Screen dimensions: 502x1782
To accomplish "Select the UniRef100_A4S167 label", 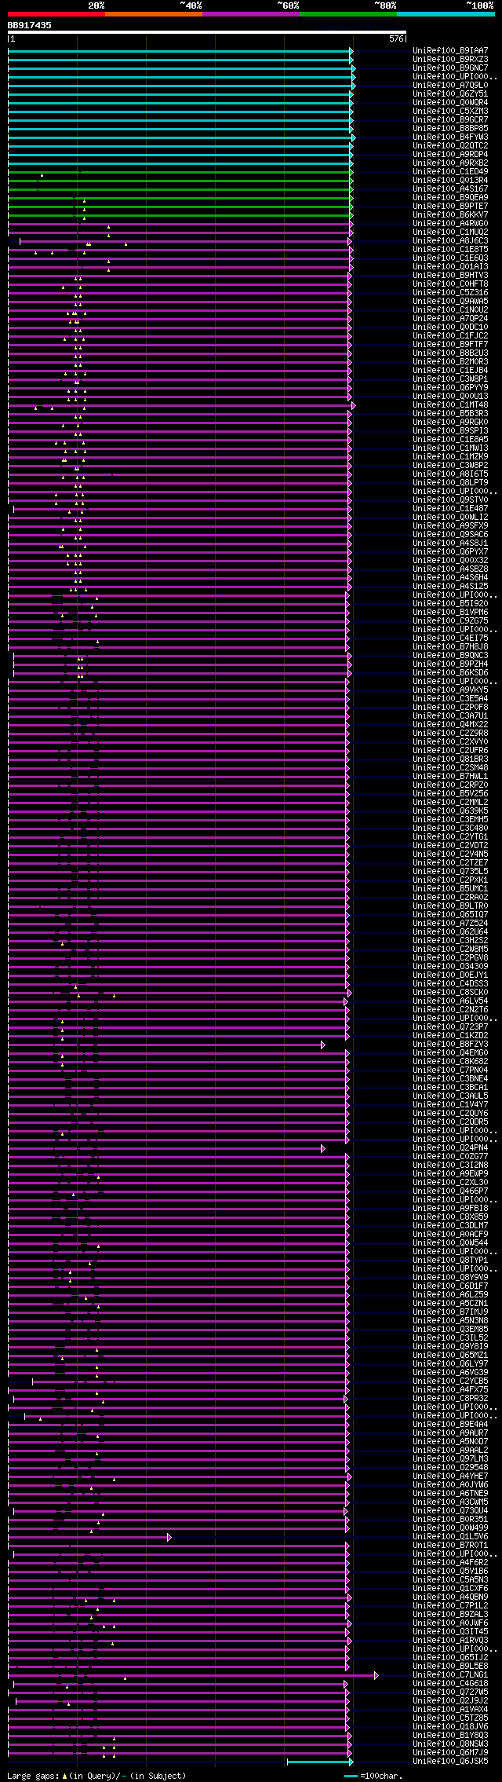I will tap(450, 188).
